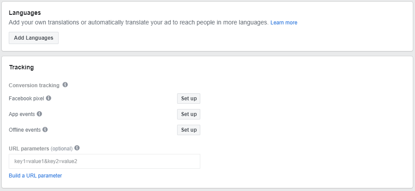Click the URL parameters info icon
Screen dimensions: 415x191
tap(77, 148)
